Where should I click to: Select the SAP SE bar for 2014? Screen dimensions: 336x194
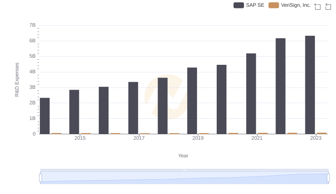point(45,116)
